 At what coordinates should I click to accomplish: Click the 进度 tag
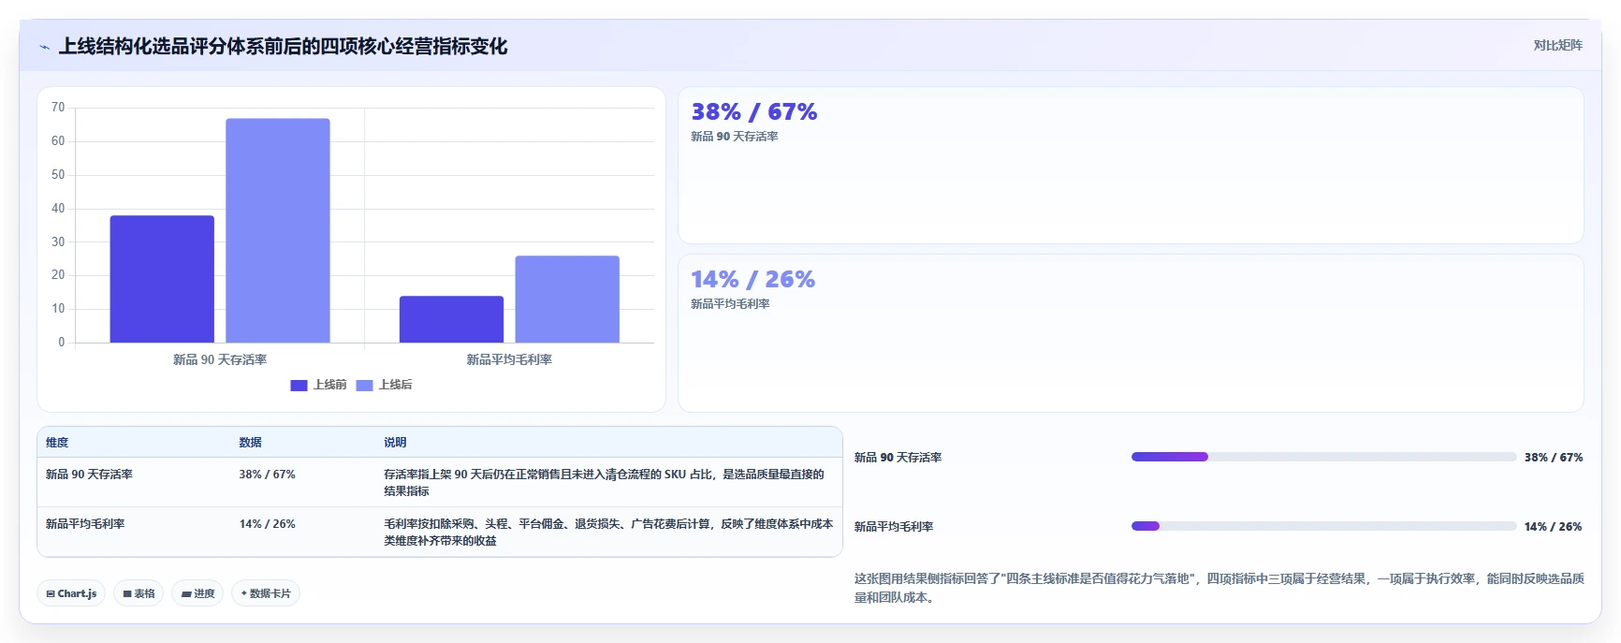[197, 593]
